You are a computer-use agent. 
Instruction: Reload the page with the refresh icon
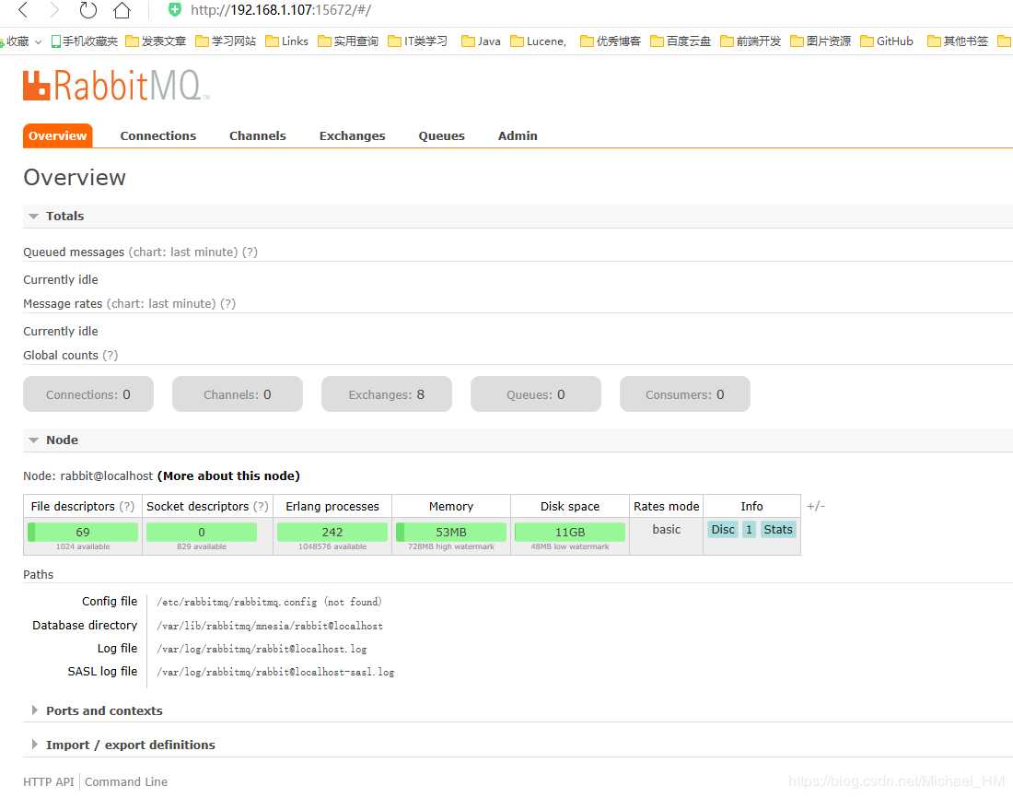(x=87, y=10)
